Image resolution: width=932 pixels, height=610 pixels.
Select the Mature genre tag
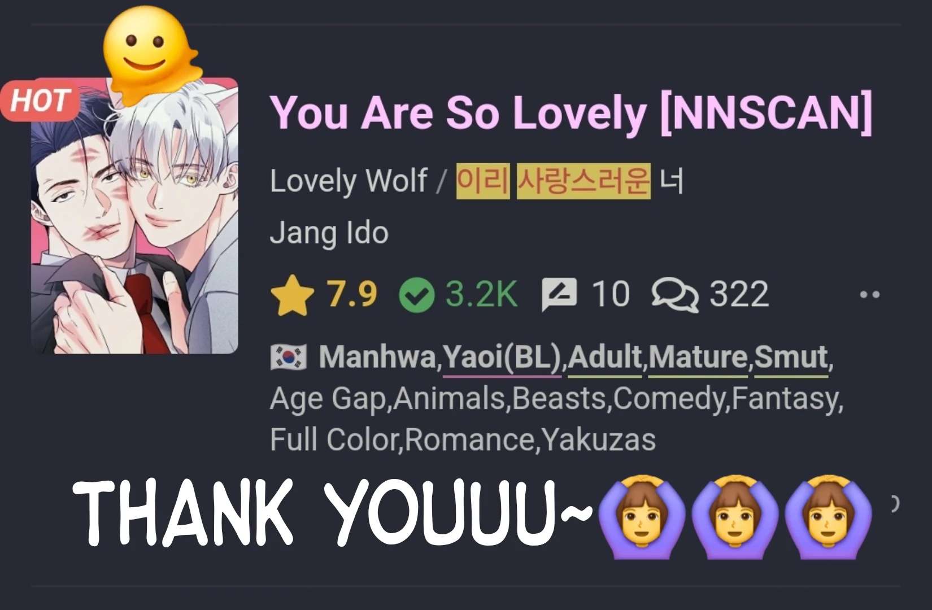pyautogui.click(x=699, y=357)
